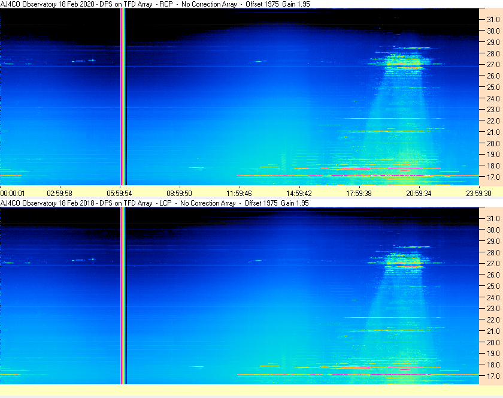Click the 21.0 frequency label on LCP plot
The height and width of the screenshot is (398, 503).
(x=493, y=331)
